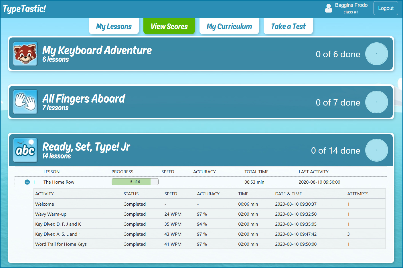
Task: Click the 5 of 6 progress bar
Action: [x=135, y=182]
